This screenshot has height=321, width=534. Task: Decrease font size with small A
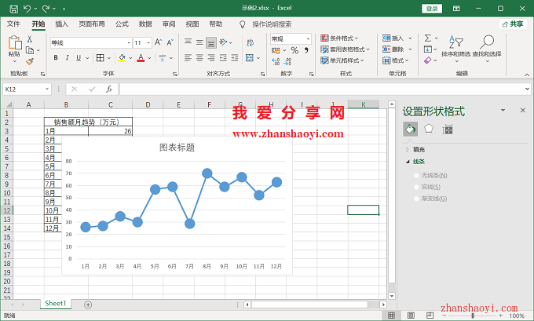coord(170,42)
